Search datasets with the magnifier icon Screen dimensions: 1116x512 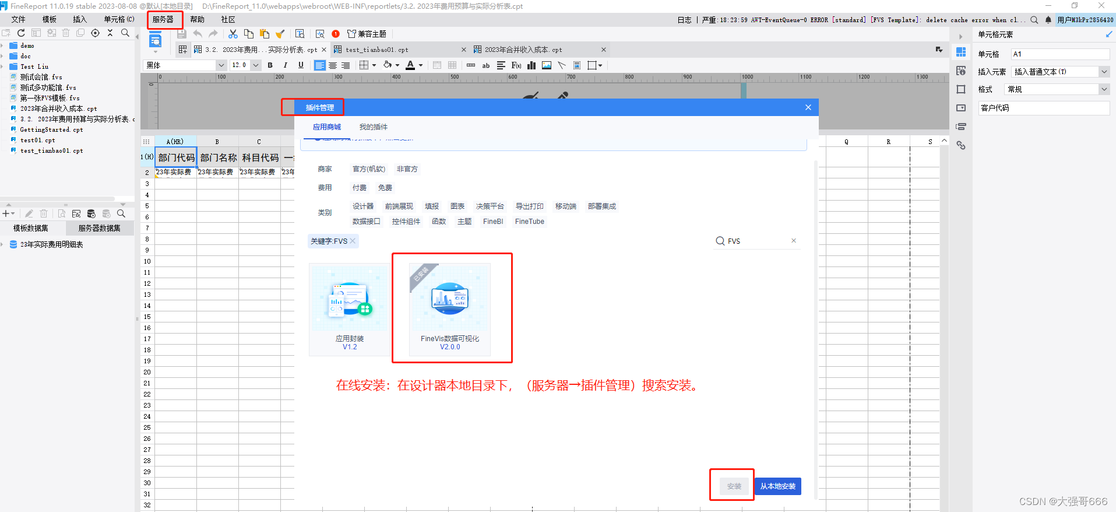[121, 214]
